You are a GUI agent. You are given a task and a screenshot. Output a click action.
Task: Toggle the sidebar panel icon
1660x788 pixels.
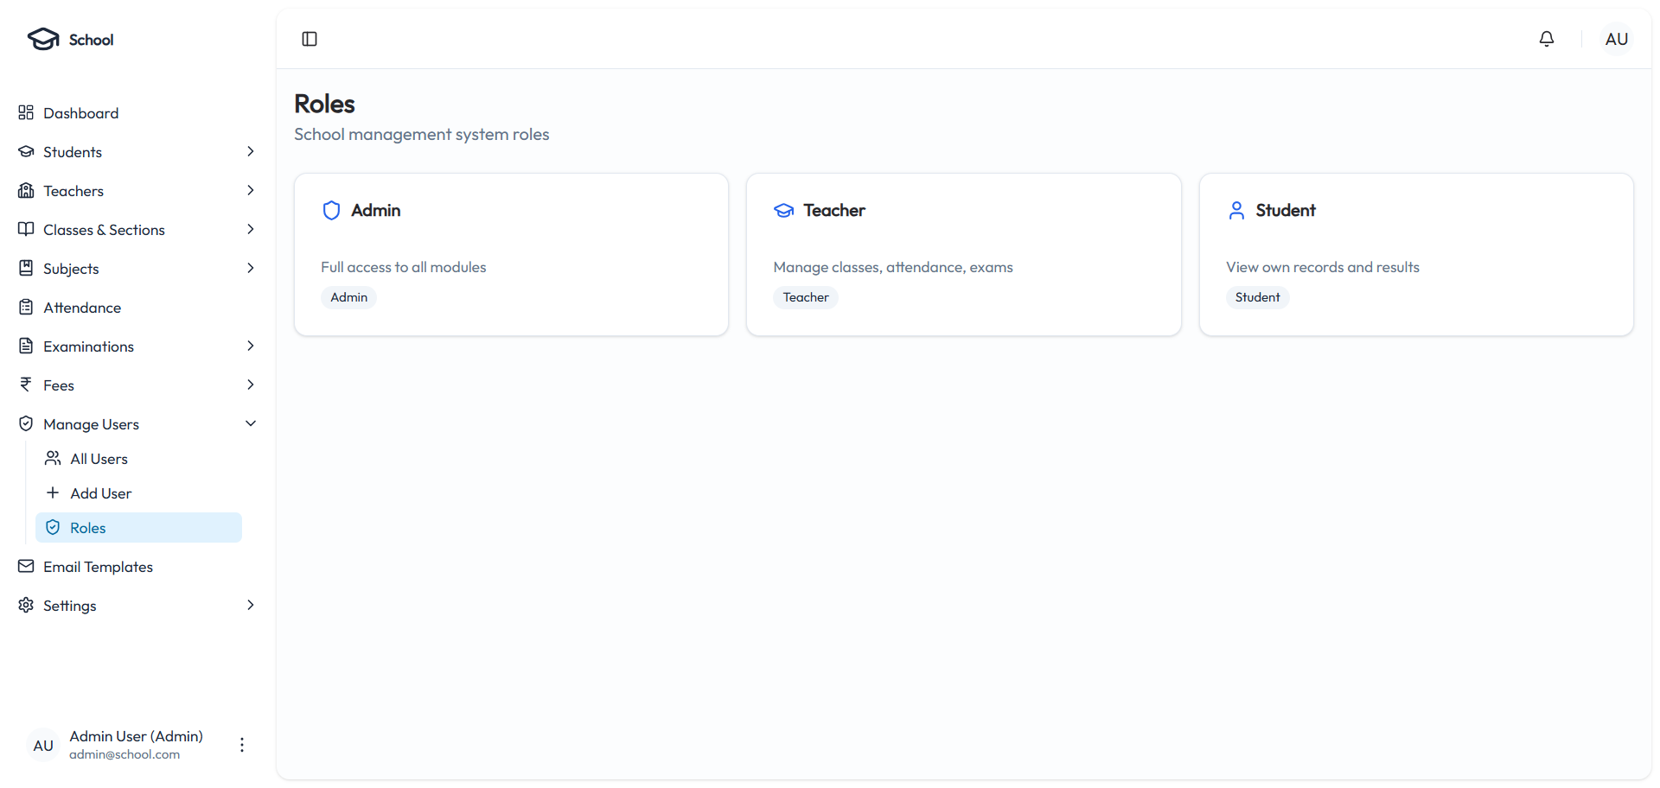tap(310, 39)
